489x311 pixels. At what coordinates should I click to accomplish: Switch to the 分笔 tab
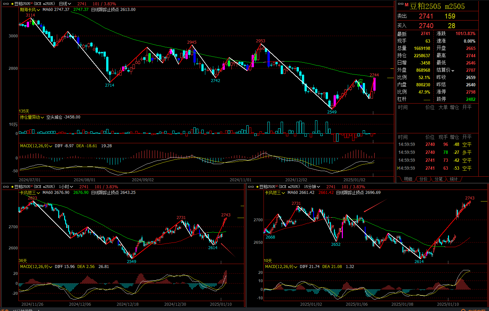438,179
